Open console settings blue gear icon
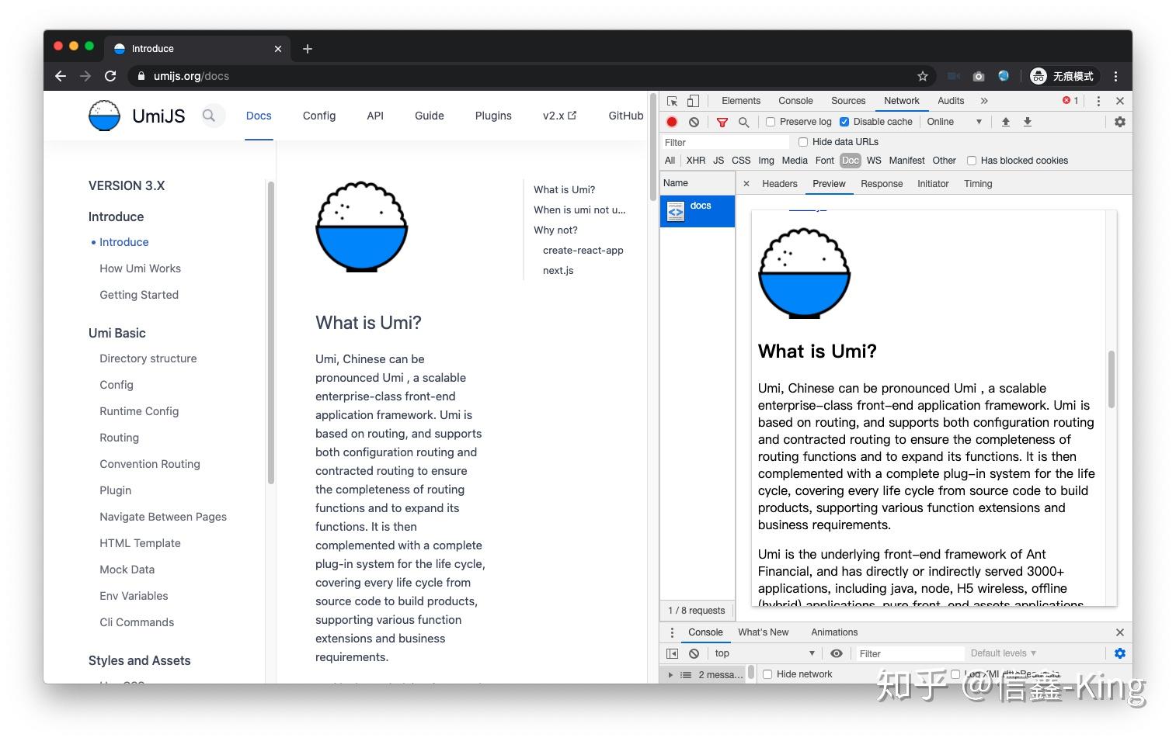The width and height of the screenshot is (1176, 741). tap(1119, 653)
